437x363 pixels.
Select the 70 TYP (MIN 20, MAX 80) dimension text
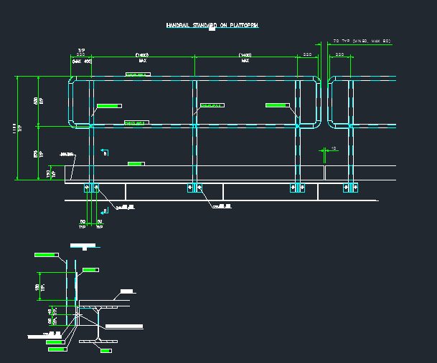362,42
